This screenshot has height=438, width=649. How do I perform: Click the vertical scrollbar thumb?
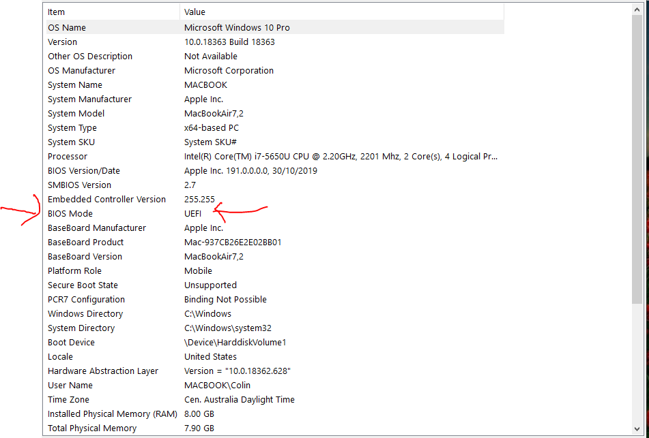637,160
